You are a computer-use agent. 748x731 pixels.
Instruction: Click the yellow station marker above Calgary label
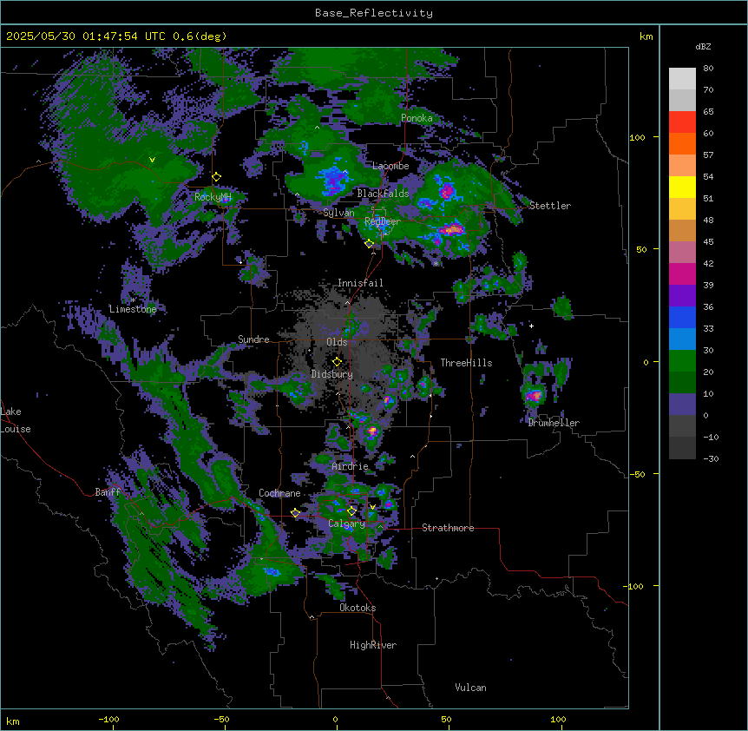point(351,511)
